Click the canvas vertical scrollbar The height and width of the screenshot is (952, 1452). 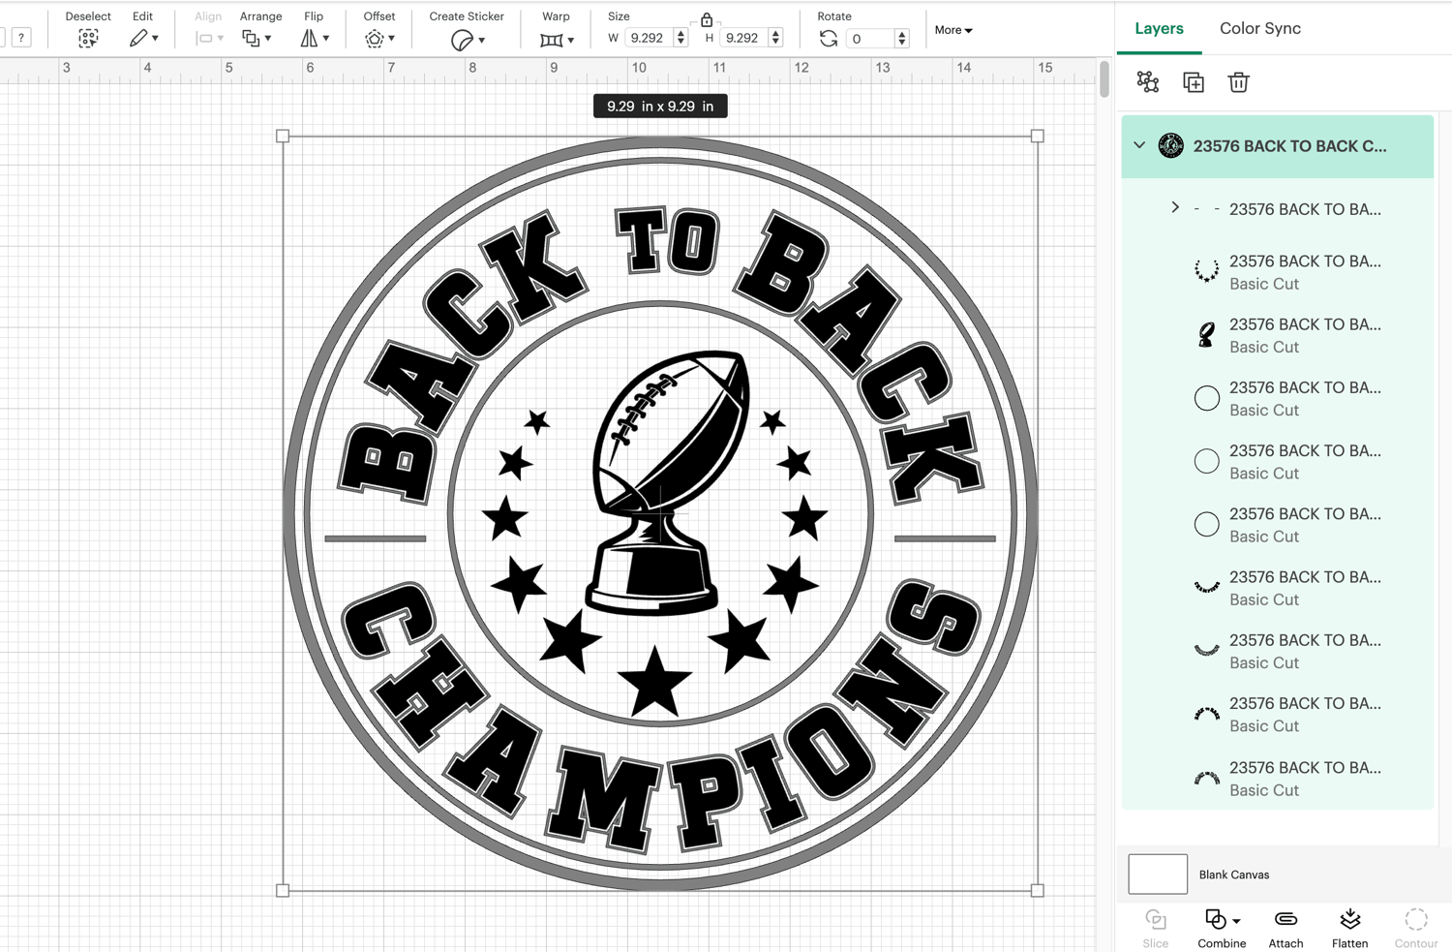1104,79
